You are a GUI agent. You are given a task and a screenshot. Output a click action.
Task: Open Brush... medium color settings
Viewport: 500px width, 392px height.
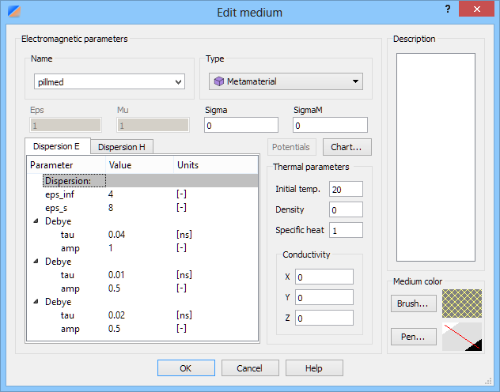412,303
